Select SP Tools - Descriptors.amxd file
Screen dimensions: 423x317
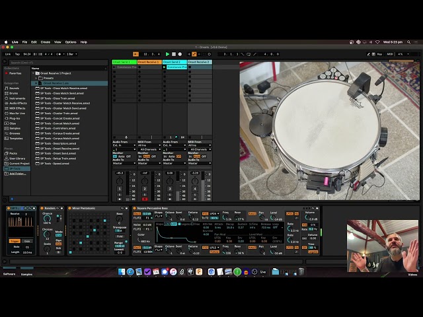pyautogui.click(x=58, y=143)
